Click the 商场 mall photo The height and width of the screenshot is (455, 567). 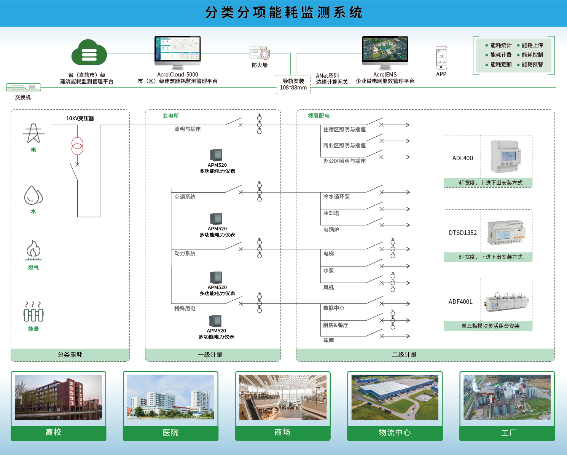point(283,398)
